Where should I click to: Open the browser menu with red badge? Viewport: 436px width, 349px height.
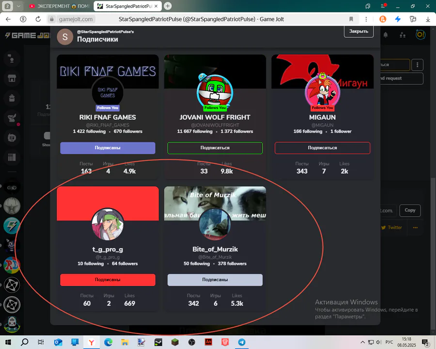383,6
